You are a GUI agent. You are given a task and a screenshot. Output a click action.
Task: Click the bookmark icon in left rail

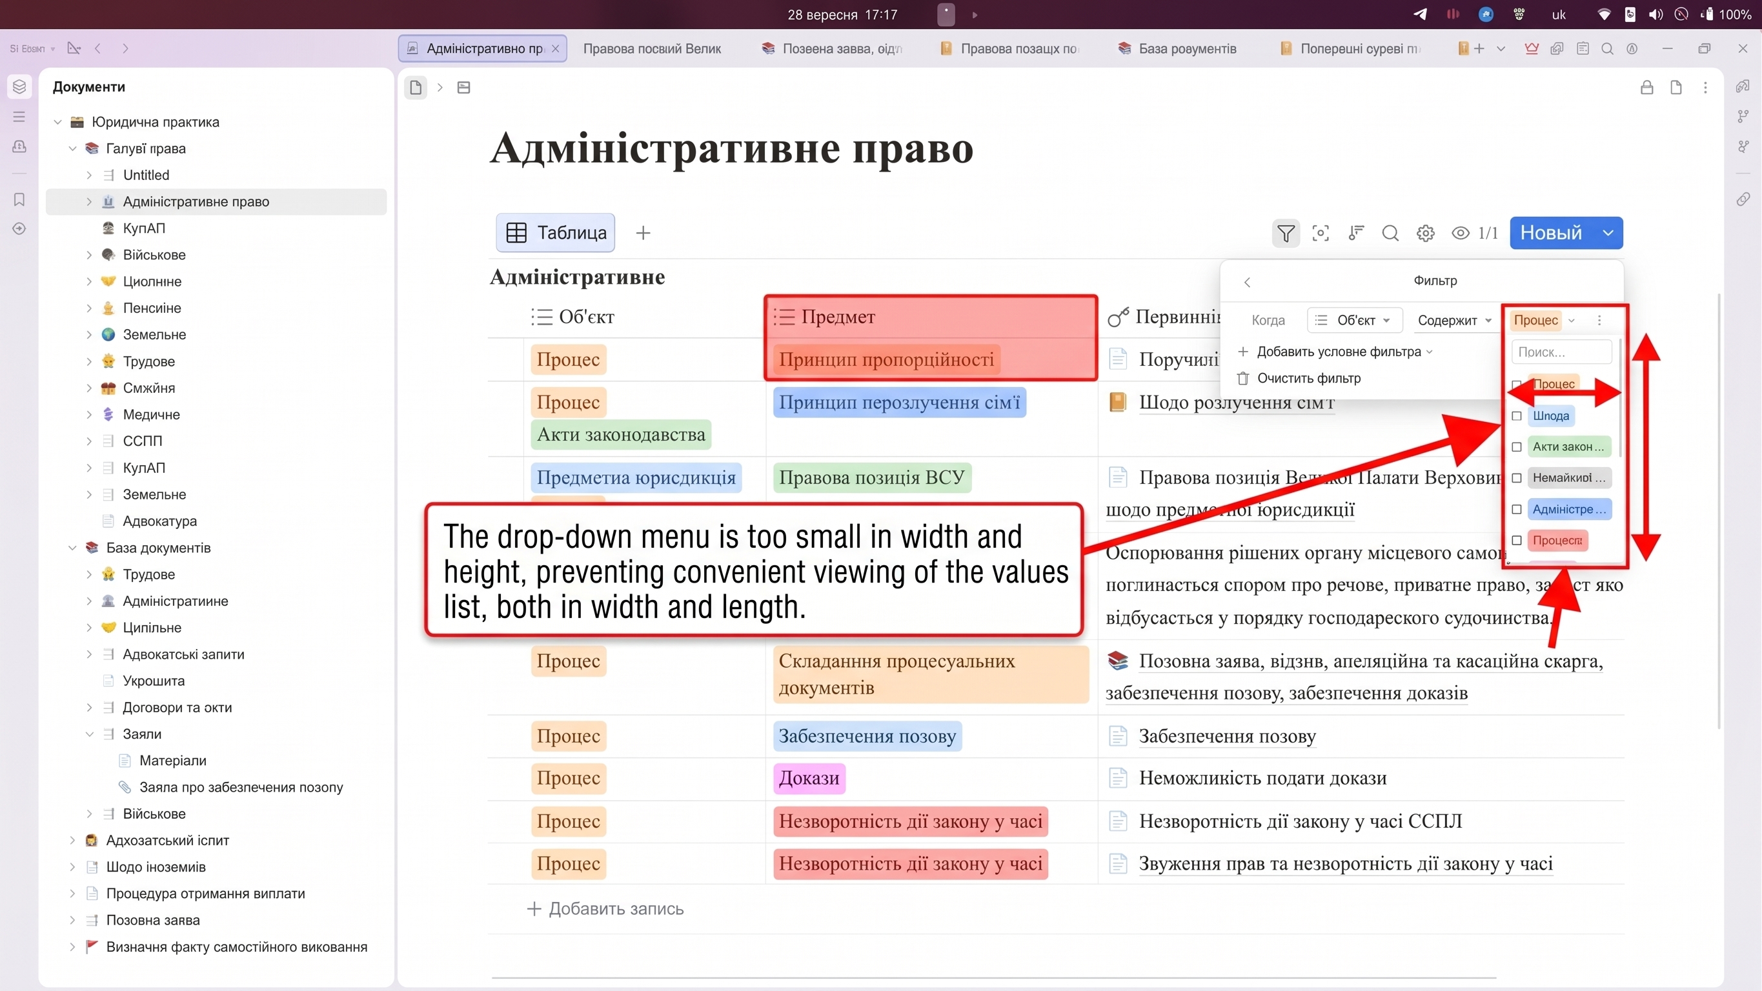pyautogui.click(x=19, y=199)
